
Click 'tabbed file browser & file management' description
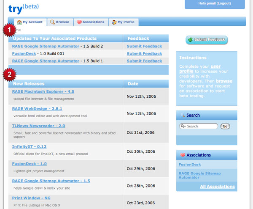point(44,99)
